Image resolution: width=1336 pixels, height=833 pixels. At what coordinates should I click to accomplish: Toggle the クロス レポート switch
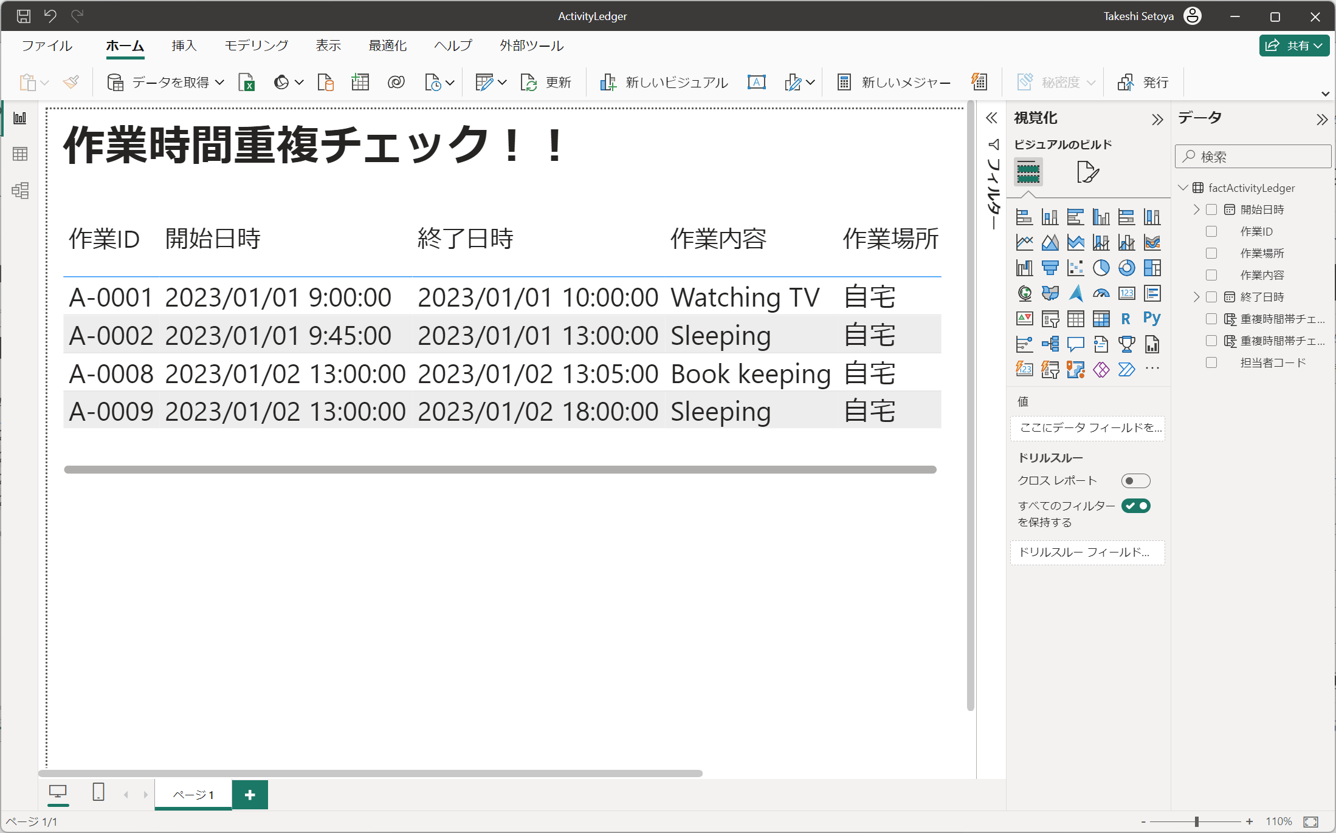pyautogui.click(x=1135, y=481)
